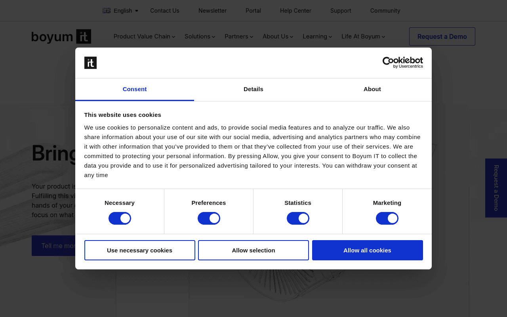The width and height of the screenshot is (507, 317).
Task: Choose Use necessary cookies
Action: coord(139,250)
